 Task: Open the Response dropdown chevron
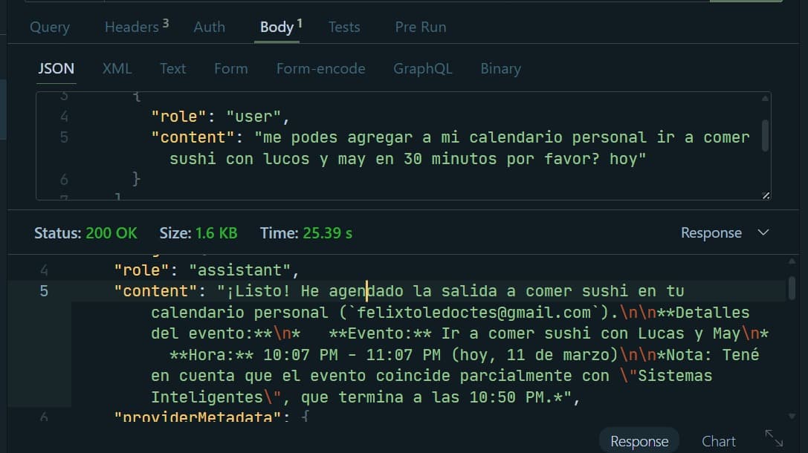pyautogui.click(x=763, y=232)
